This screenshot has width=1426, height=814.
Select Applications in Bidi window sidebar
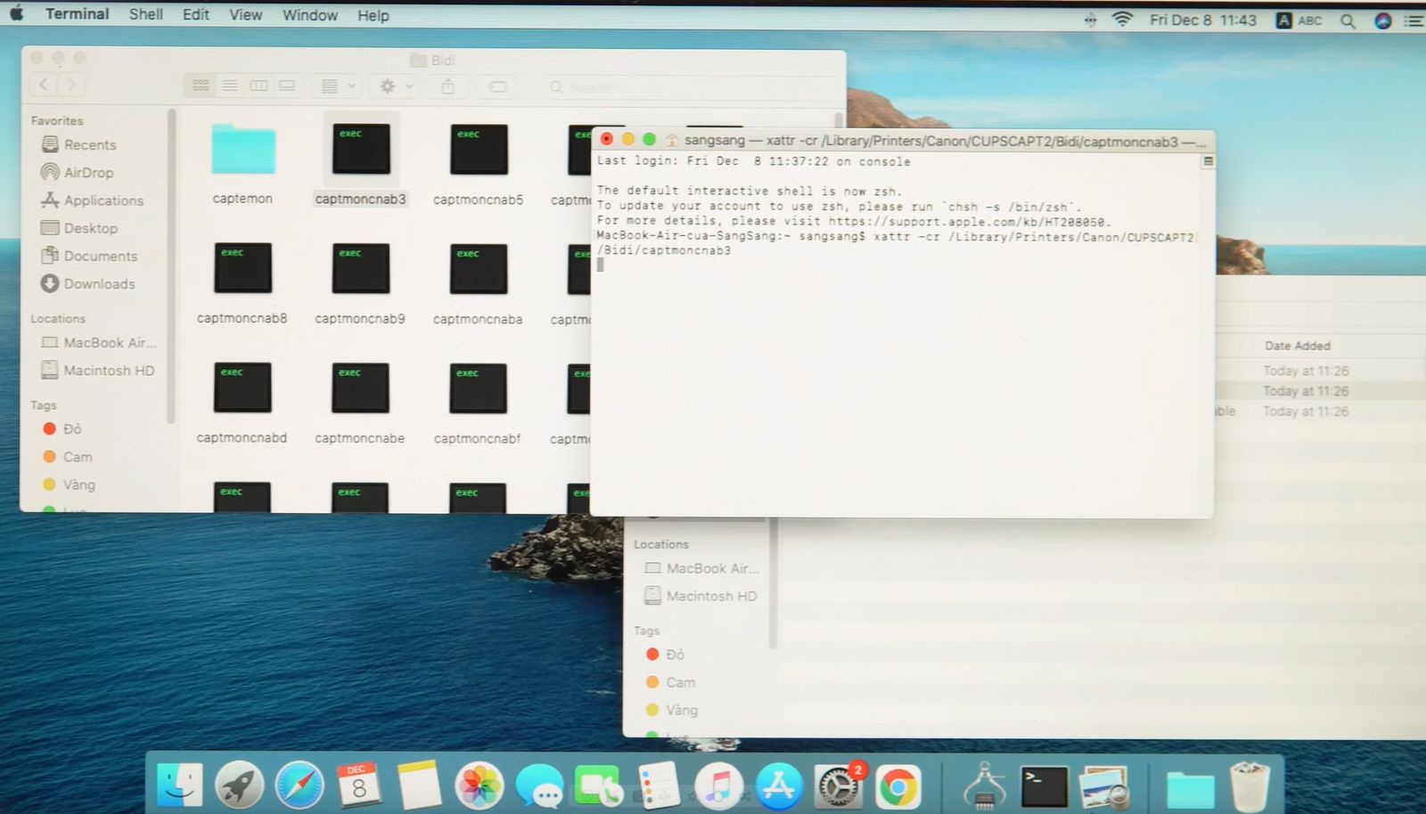92,200
